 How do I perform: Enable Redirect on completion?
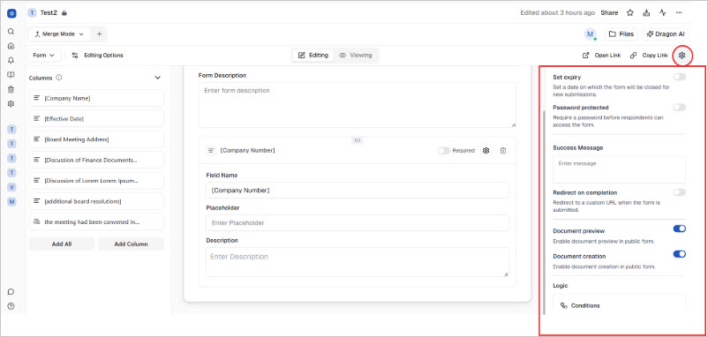tap(679, 192)
